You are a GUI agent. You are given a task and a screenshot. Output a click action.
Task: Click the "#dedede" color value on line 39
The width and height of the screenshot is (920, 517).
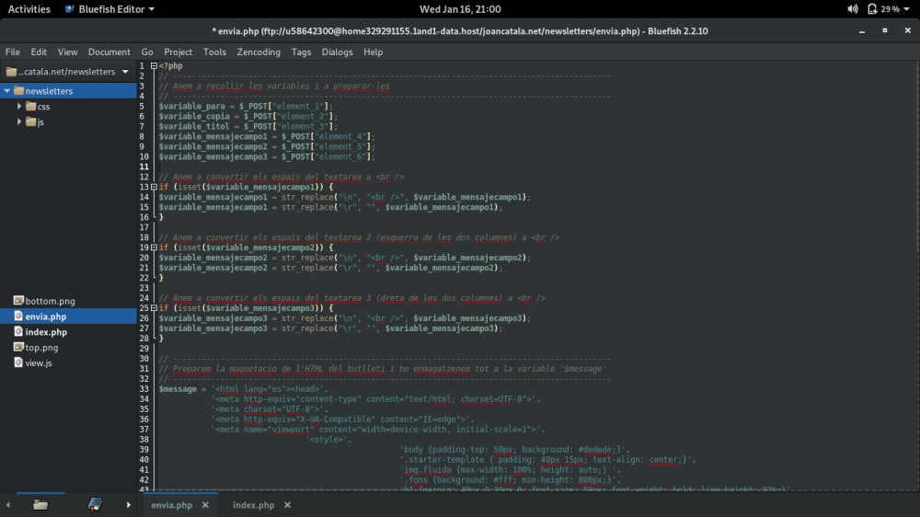tap(594, 450)
